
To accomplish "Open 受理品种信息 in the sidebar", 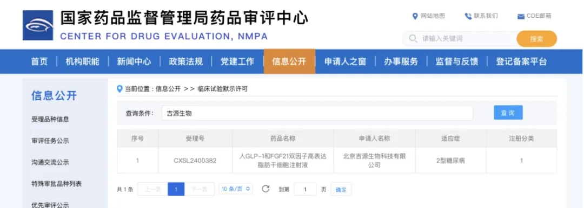I will pos(50,120).
